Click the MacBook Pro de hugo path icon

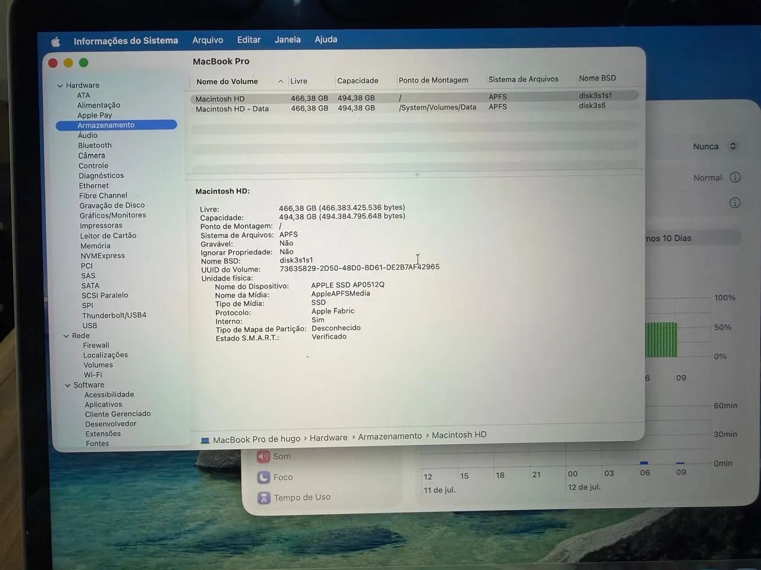[205, 441]
